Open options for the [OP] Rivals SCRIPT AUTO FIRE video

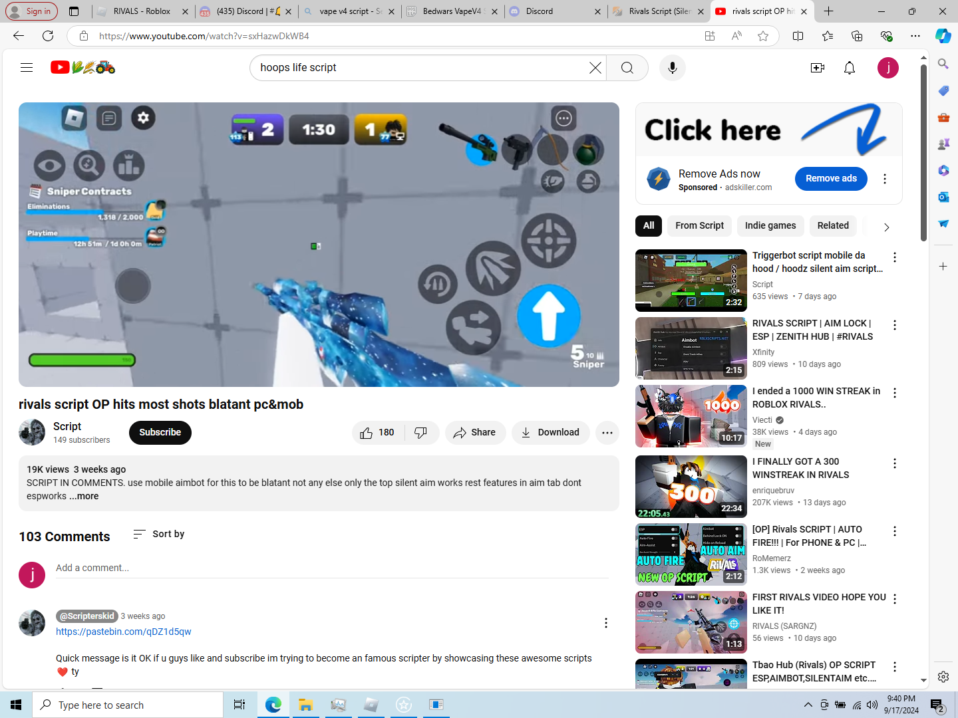click(895, 531)
